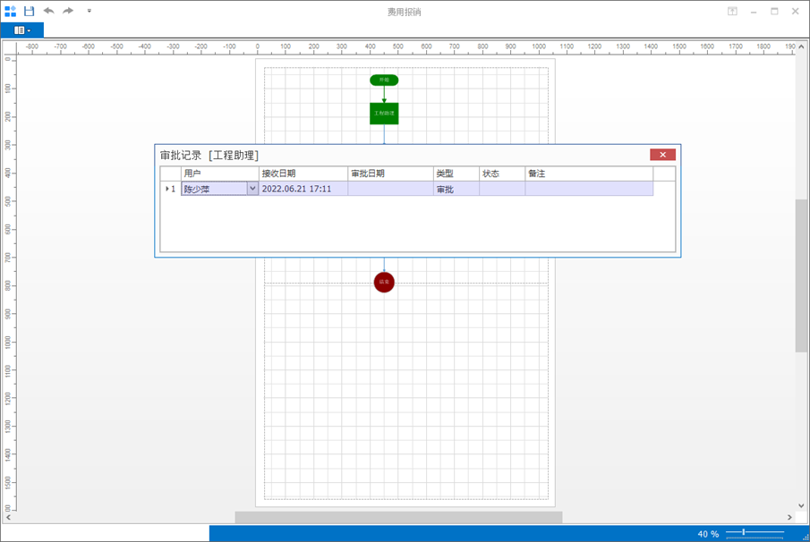Image resolution: width=810 pixels, height=542 pixels.
Task: Select row 1 via its row indicator
Action: click(x=170, y=189)
